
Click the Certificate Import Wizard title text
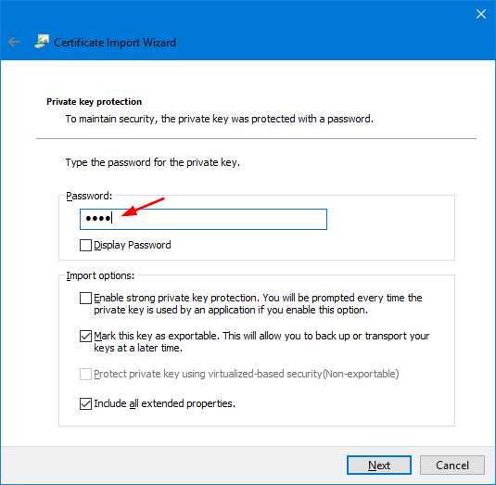coord(115,43)
